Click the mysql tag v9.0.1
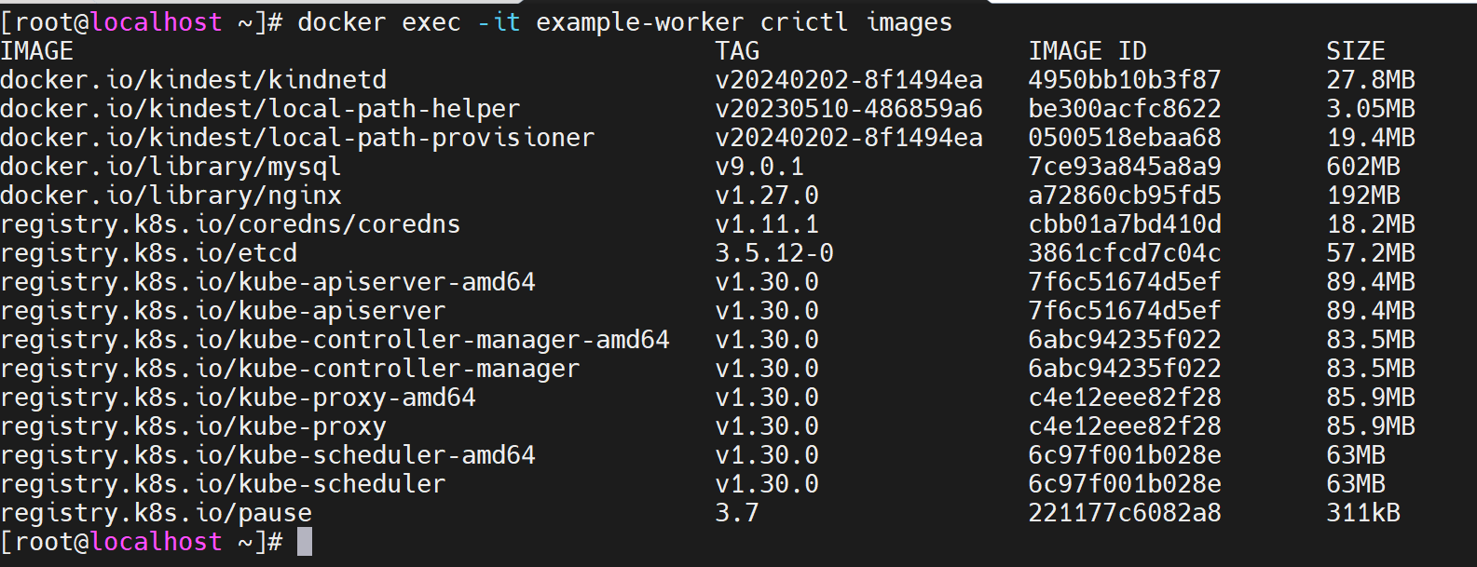Screen dimensions: 1477x567 [759, 167]
